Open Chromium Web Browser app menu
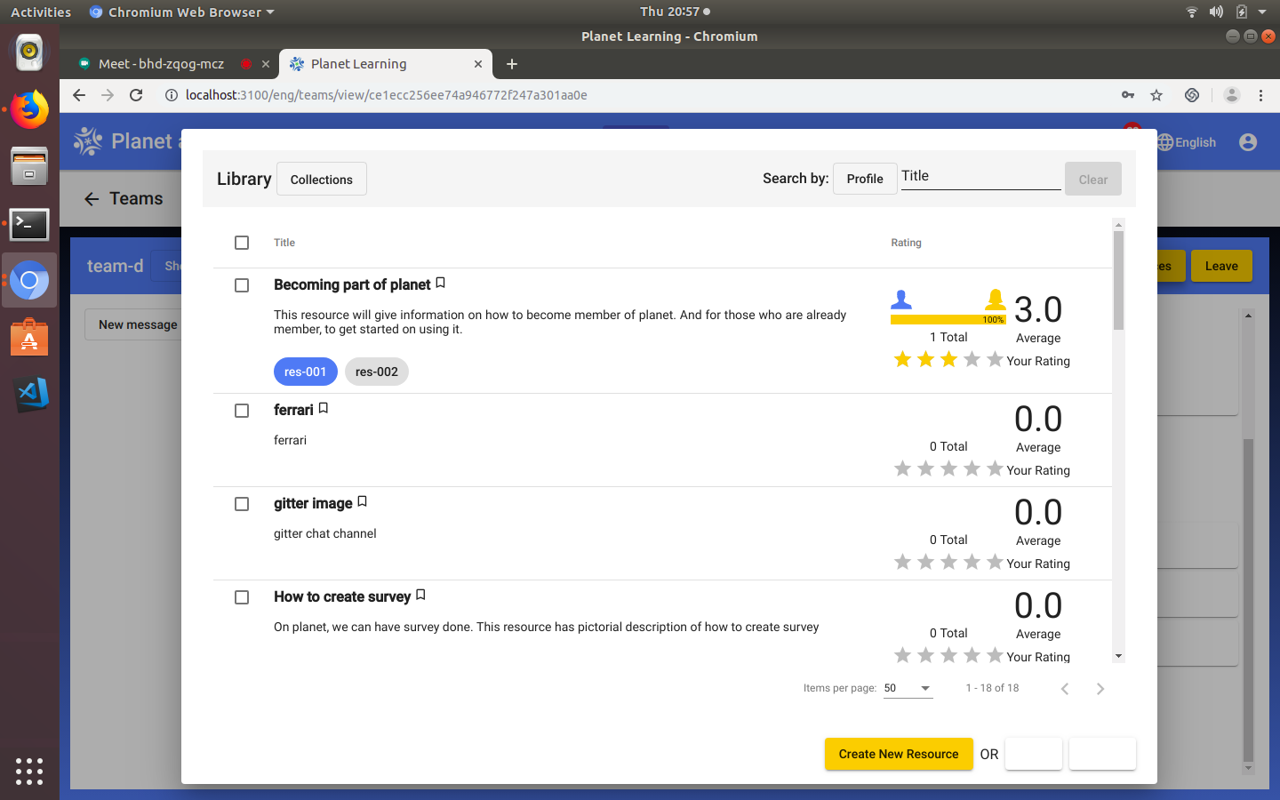This screenshot has height=800, width=1280. [x=182, y=12]
